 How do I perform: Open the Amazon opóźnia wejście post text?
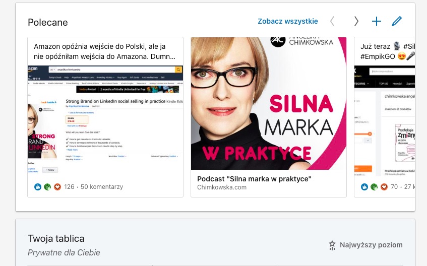[x=105, y=51]
